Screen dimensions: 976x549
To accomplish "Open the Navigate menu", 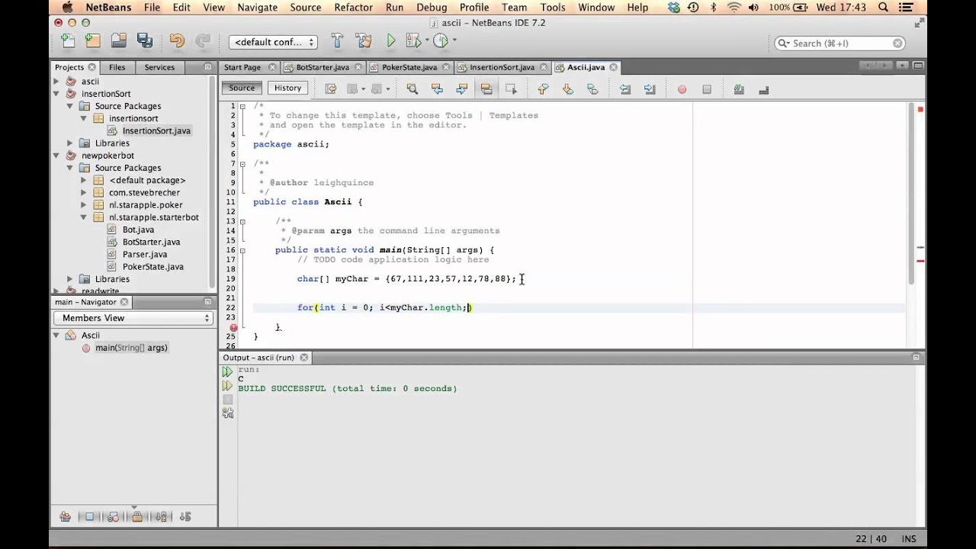I will 257,8.
